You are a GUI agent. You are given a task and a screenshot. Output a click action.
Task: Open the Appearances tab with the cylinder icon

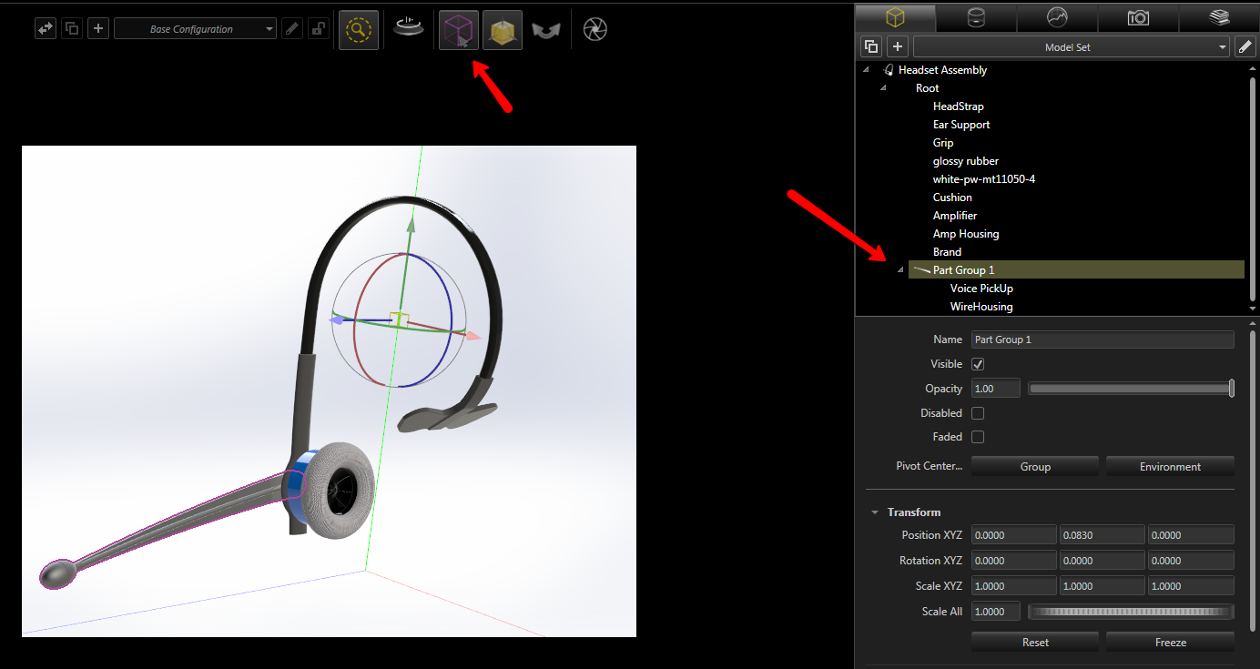976,17
